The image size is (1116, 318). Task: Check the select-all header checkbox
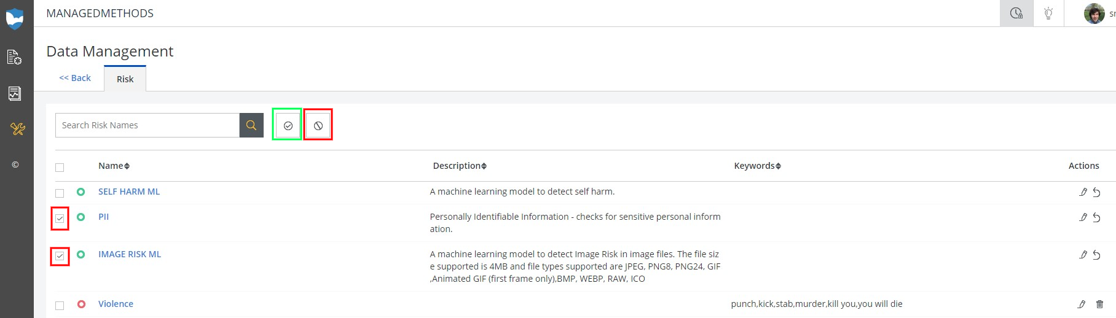tap(60, 168)
